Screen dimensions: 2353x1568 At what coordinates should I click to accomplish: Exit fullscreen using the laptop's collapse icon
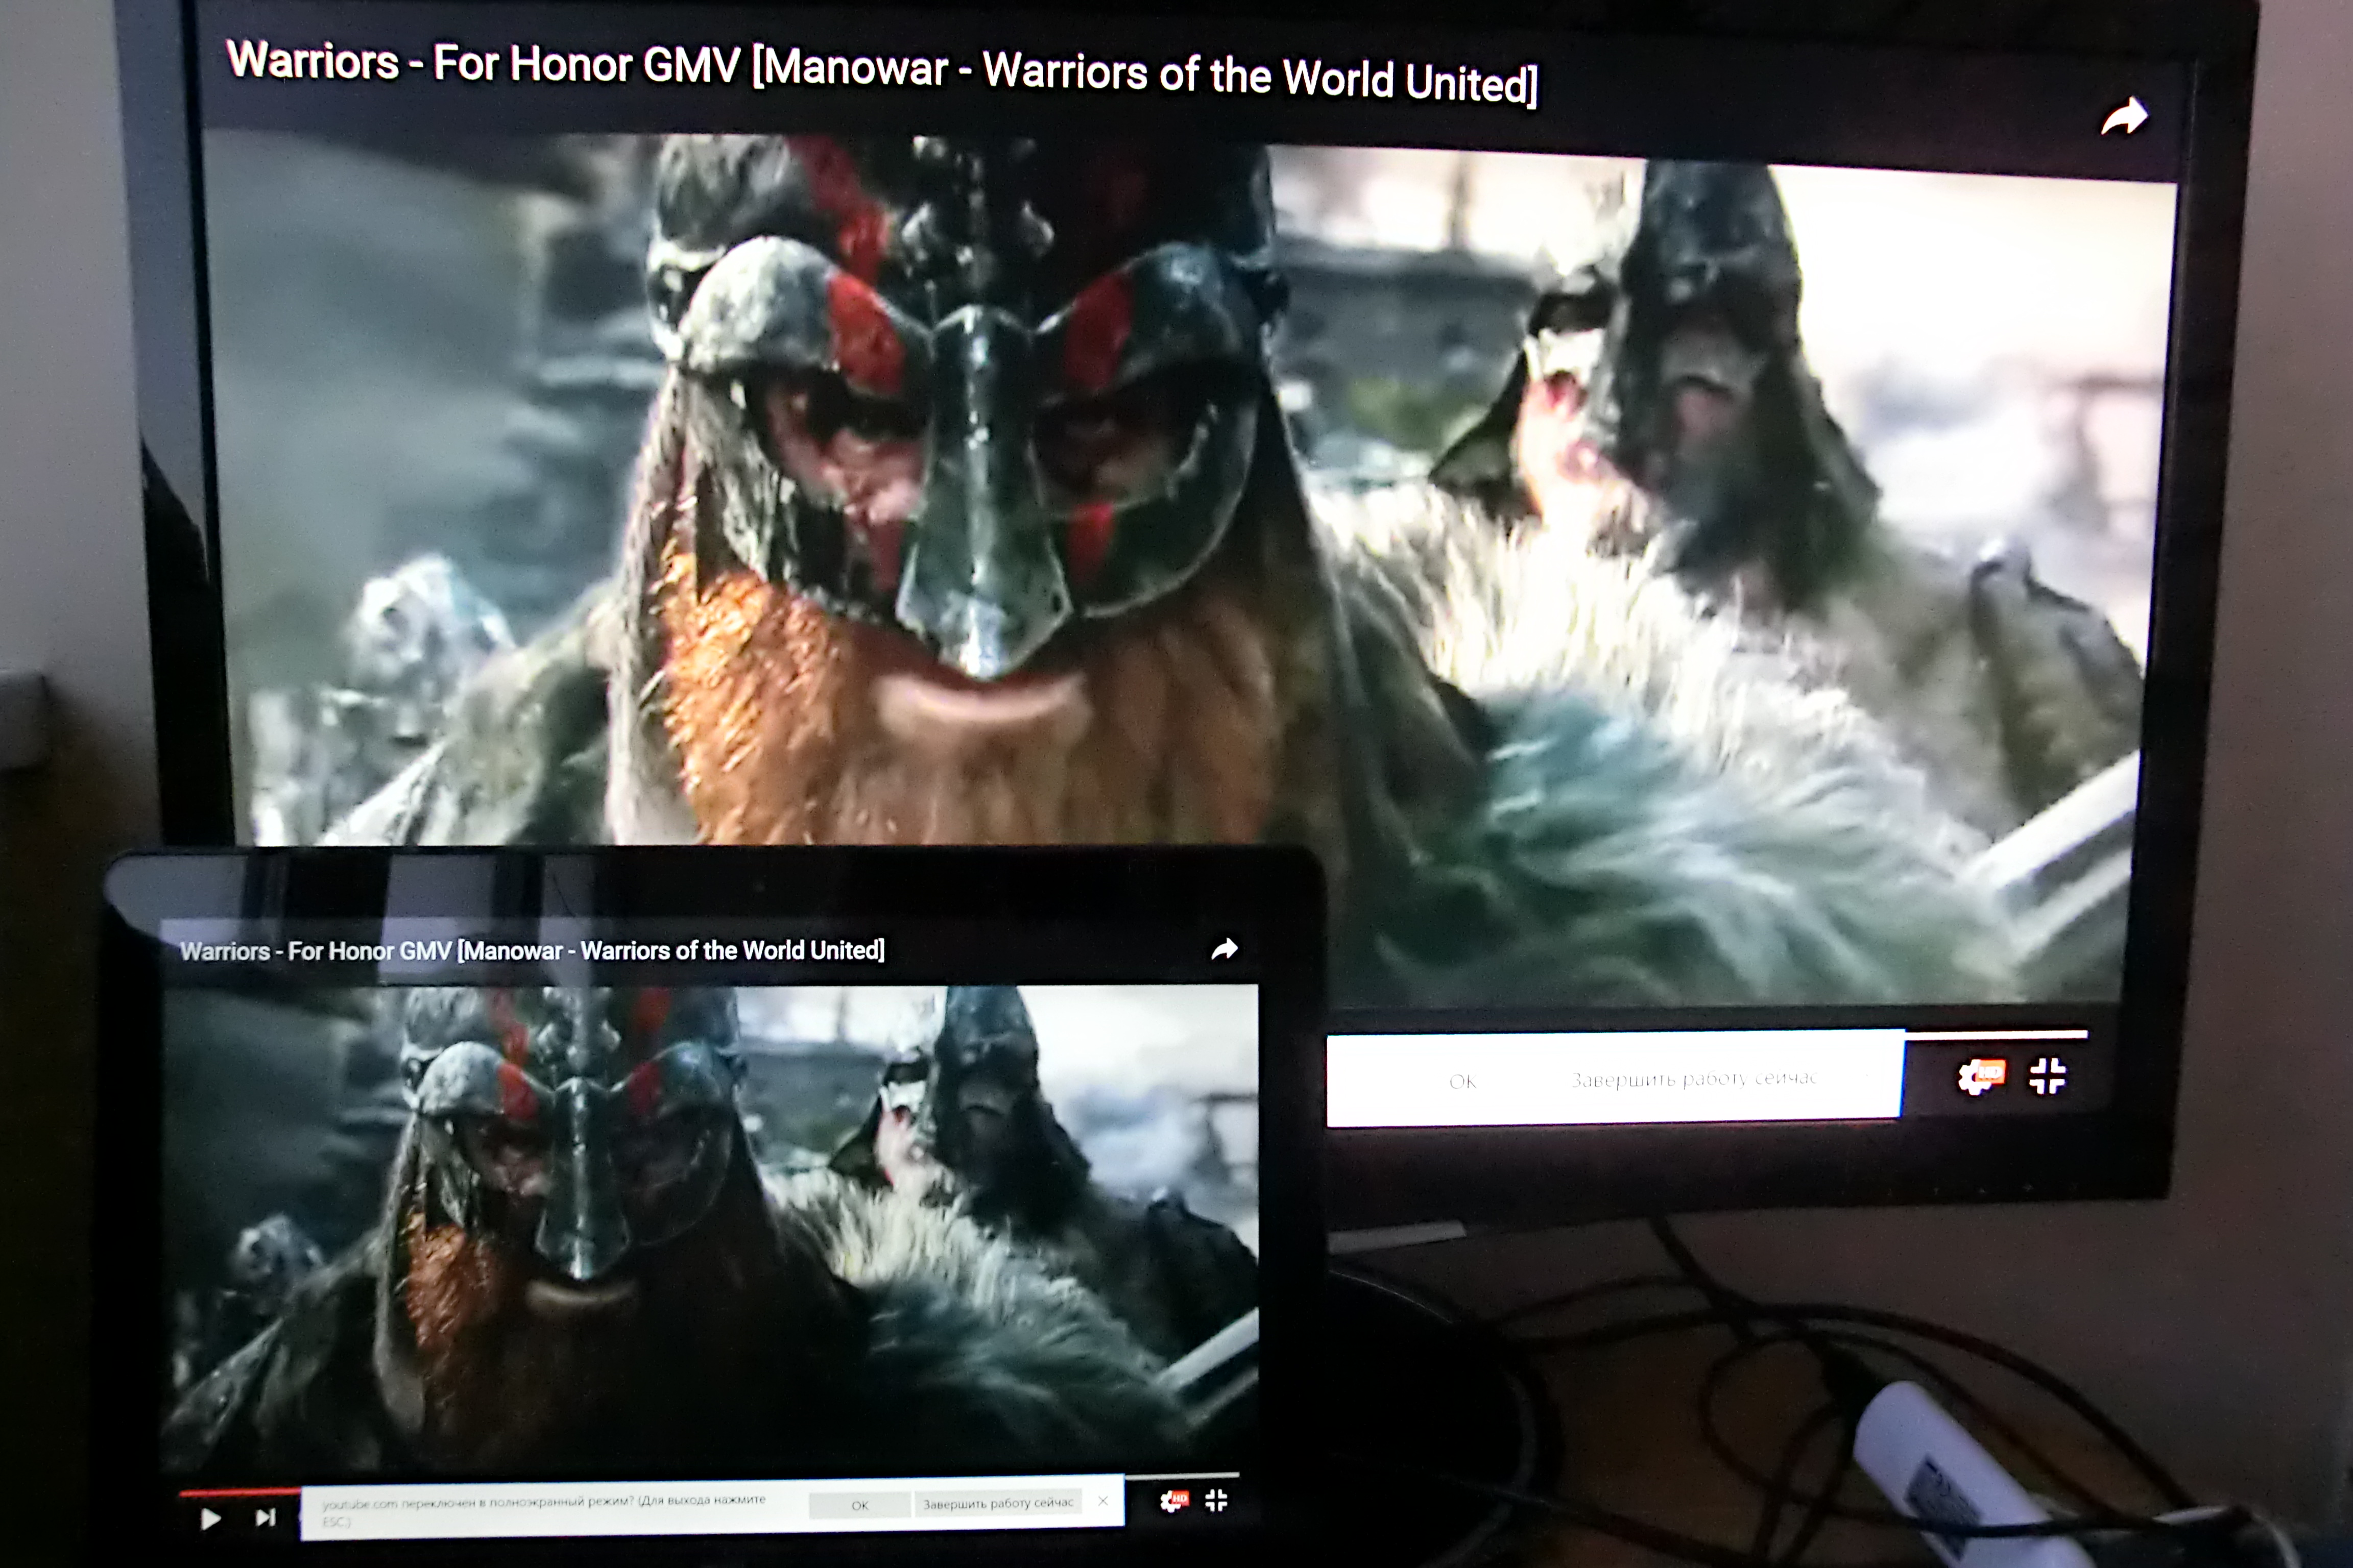click(x=1216, y=1500)
